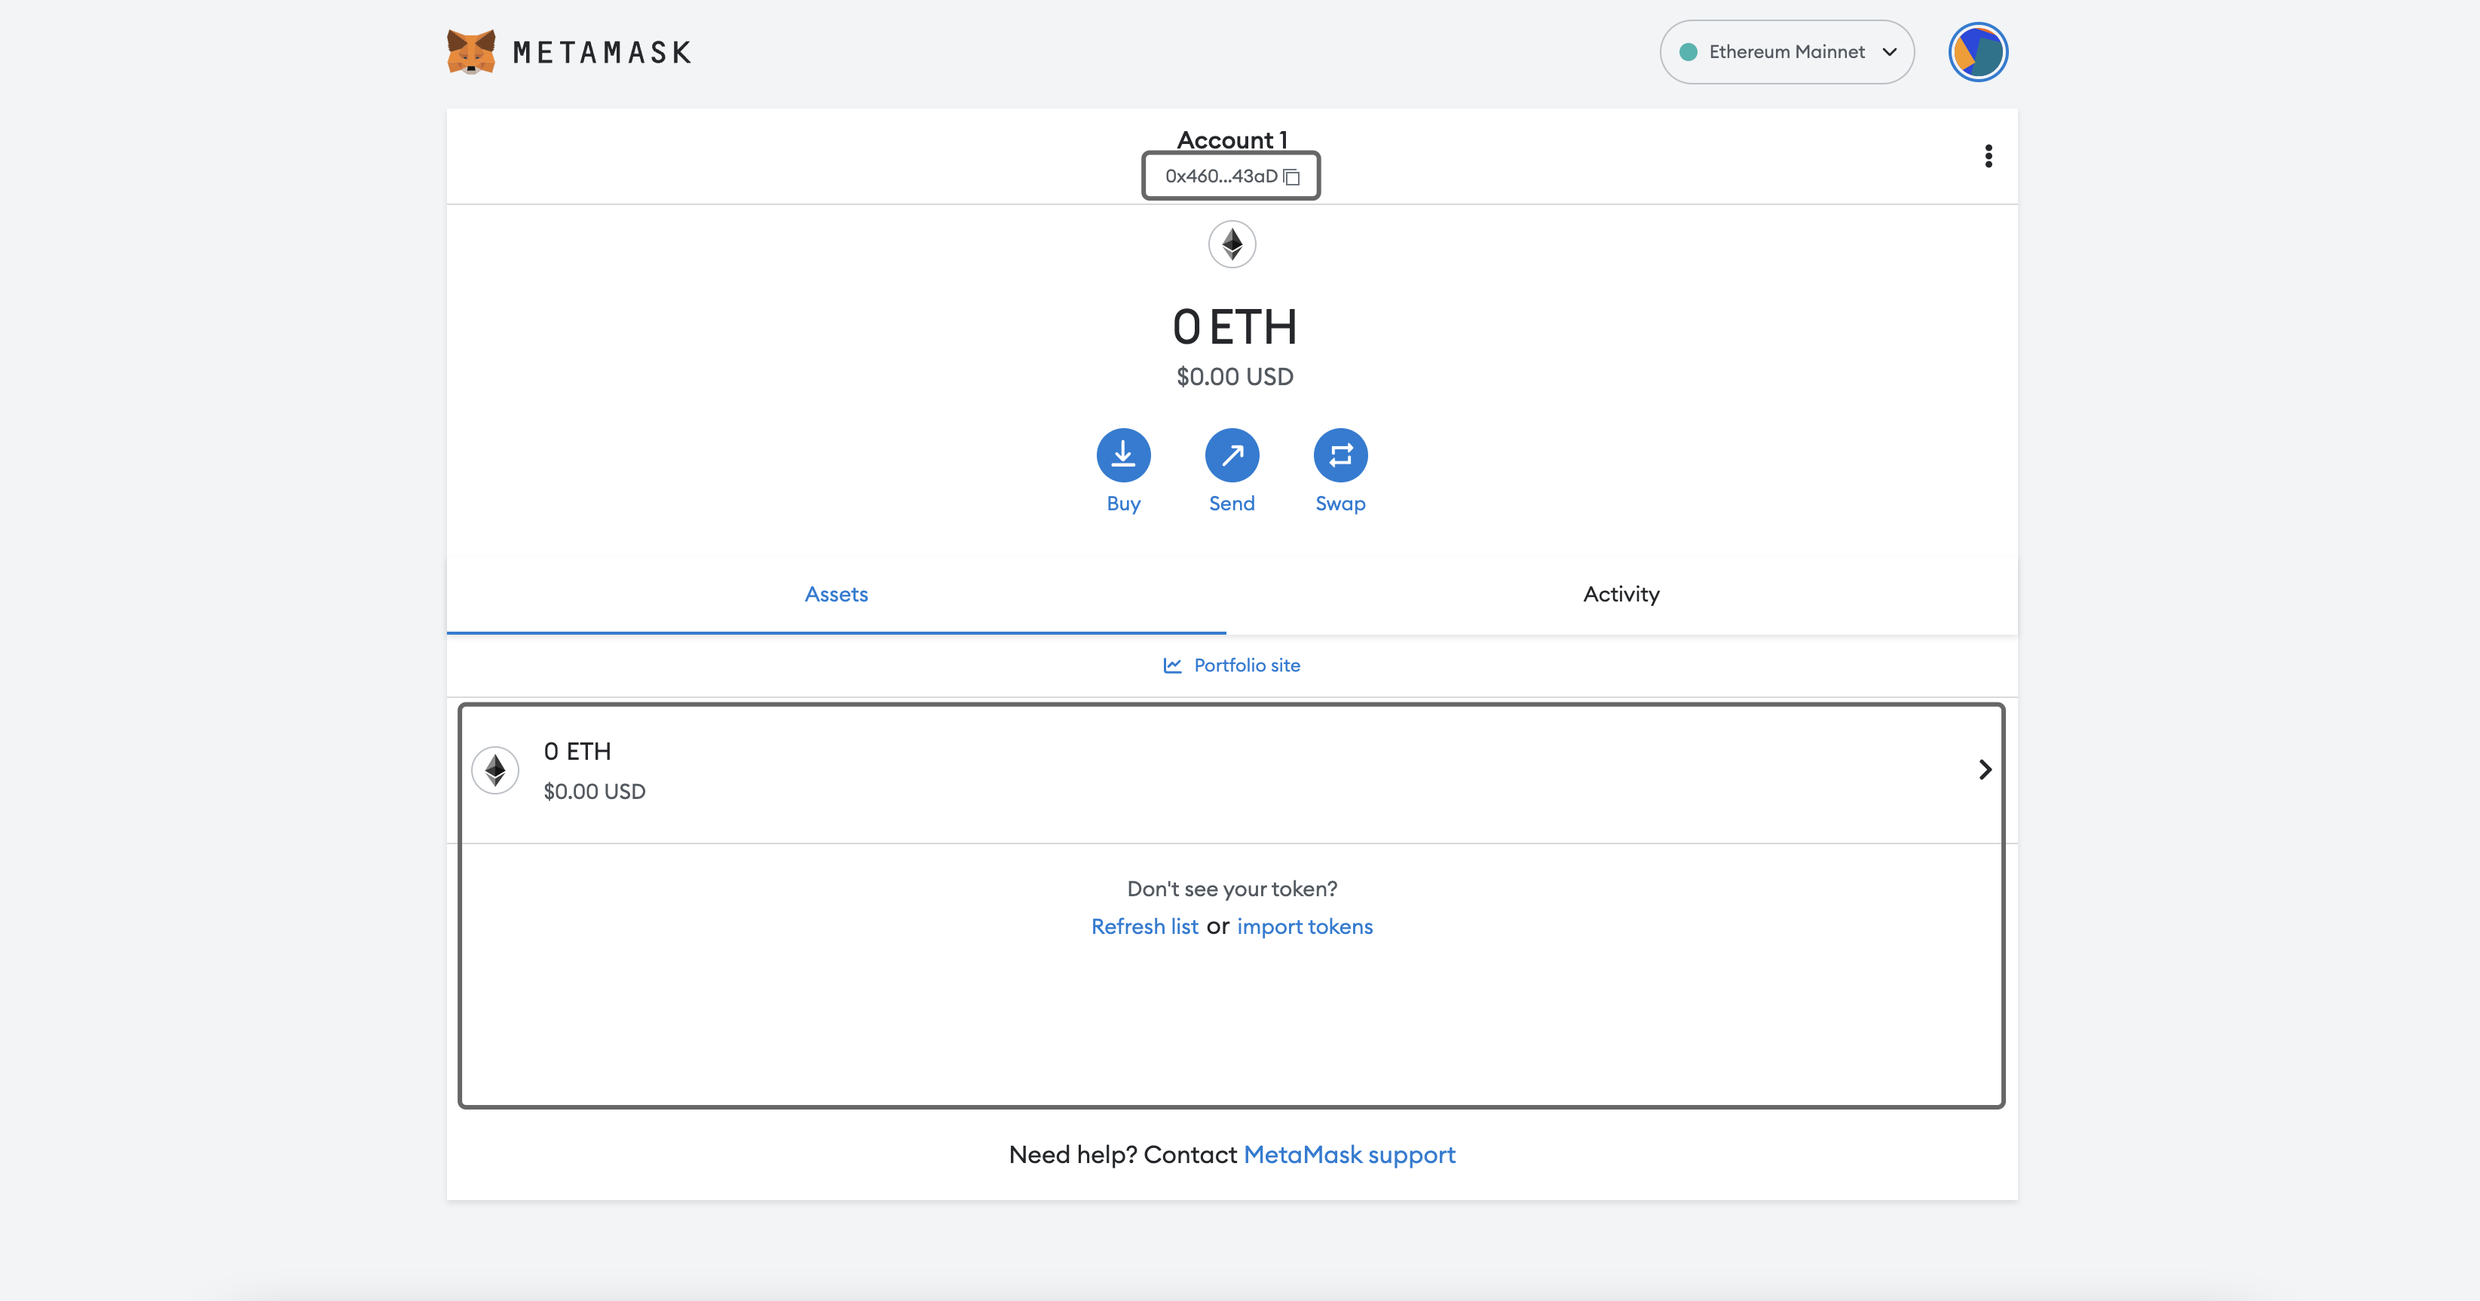
Task: Click the import tokens link
Action: coord(1305,926)
